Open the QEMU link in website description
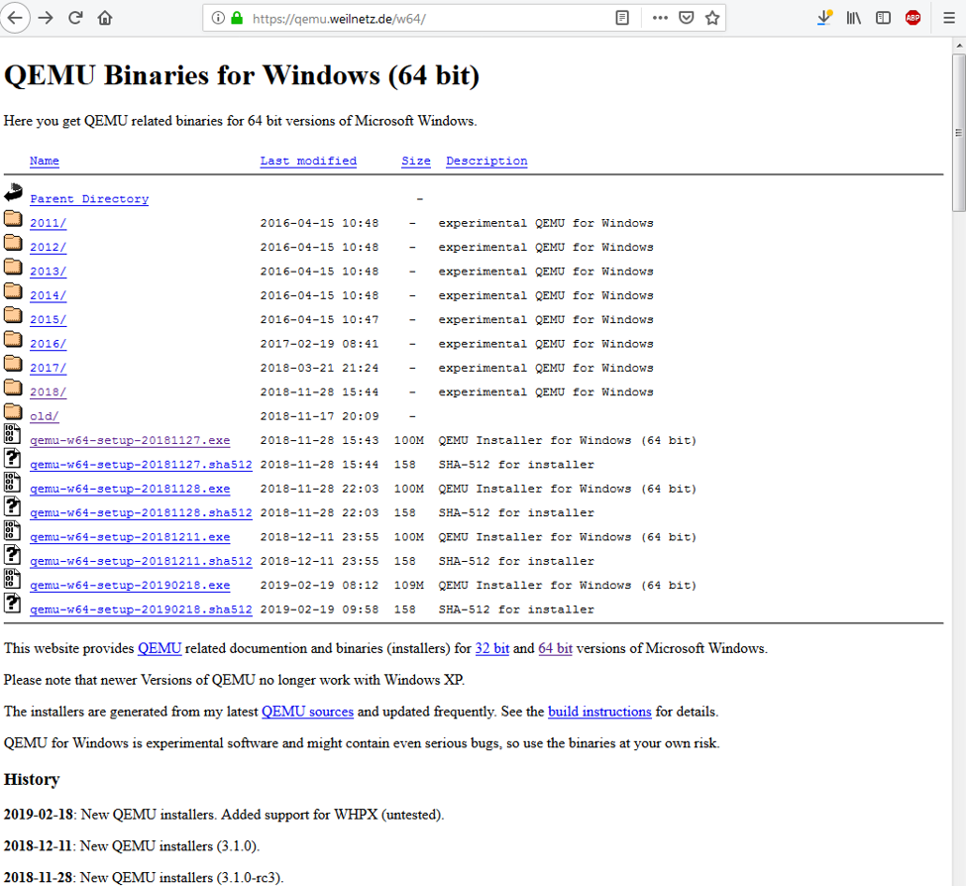This screenshot has width=966, height=886. (160, 648)
